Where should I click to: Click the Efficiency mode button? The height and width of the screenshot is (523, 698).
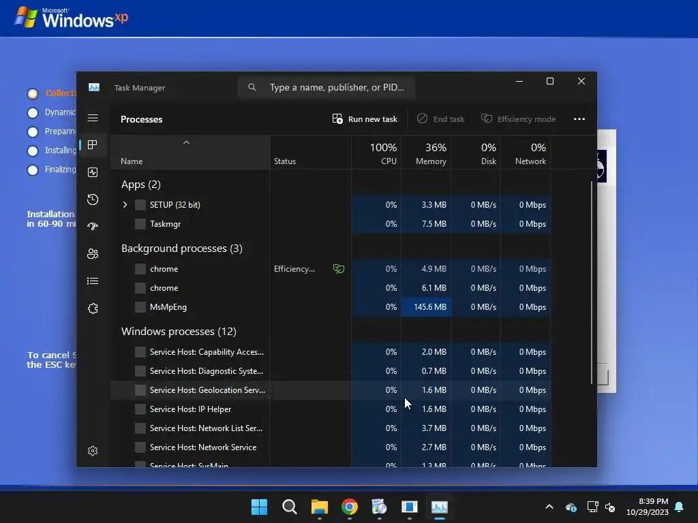coord(518,118)
